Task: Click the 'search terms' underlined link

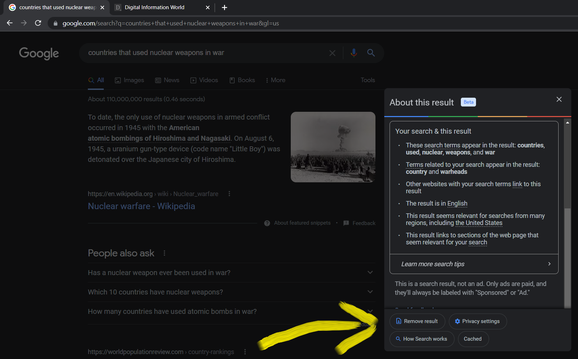Action: tap(442, 145)
